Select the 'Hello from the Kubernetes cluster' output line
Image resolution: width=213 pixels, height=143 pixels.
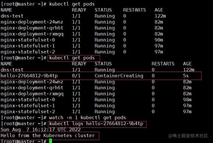48,135
